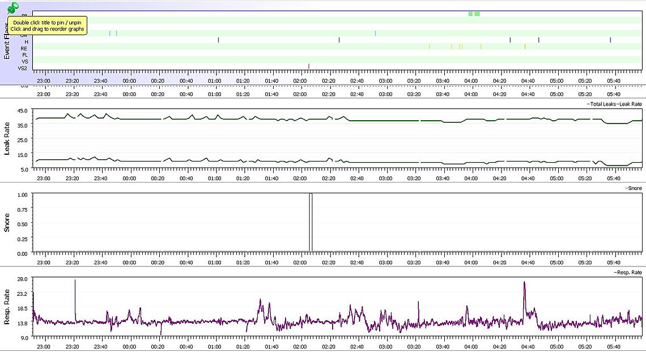Click the blue event marker near 02:50
Viewport: 646px width, 352px height.
[x=375, y=33]
